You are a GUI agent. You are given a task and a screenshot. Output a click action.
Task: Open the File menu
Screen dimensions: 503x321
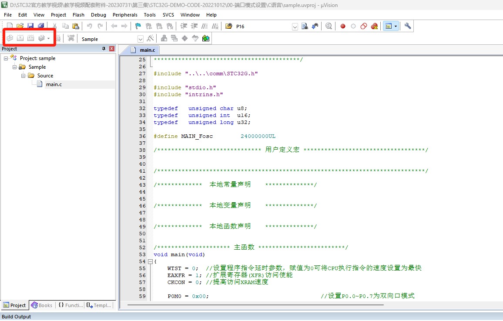pyautogui.click(x=8, y=15)
